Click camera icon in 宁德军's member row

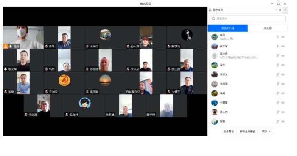click(283, 103)
